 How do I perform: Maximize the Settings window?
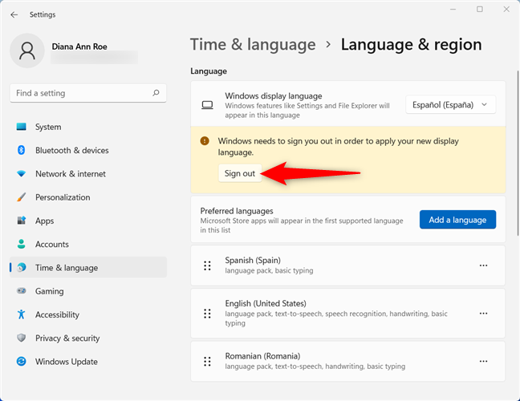pos(480,10)
